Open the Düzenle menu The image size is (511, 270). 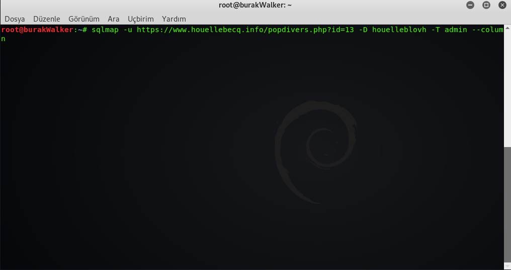point(47,19)
